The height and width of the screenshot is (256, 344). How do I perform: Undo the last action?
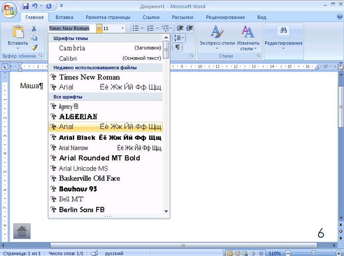(35, 6)
